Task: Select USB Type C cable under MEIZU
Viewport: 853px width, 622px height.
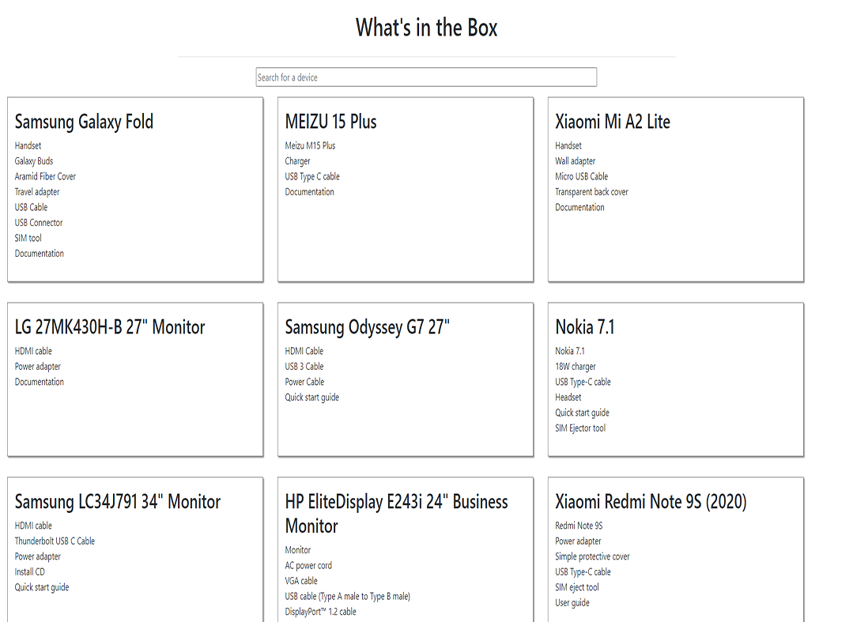Action: point(312,176)
